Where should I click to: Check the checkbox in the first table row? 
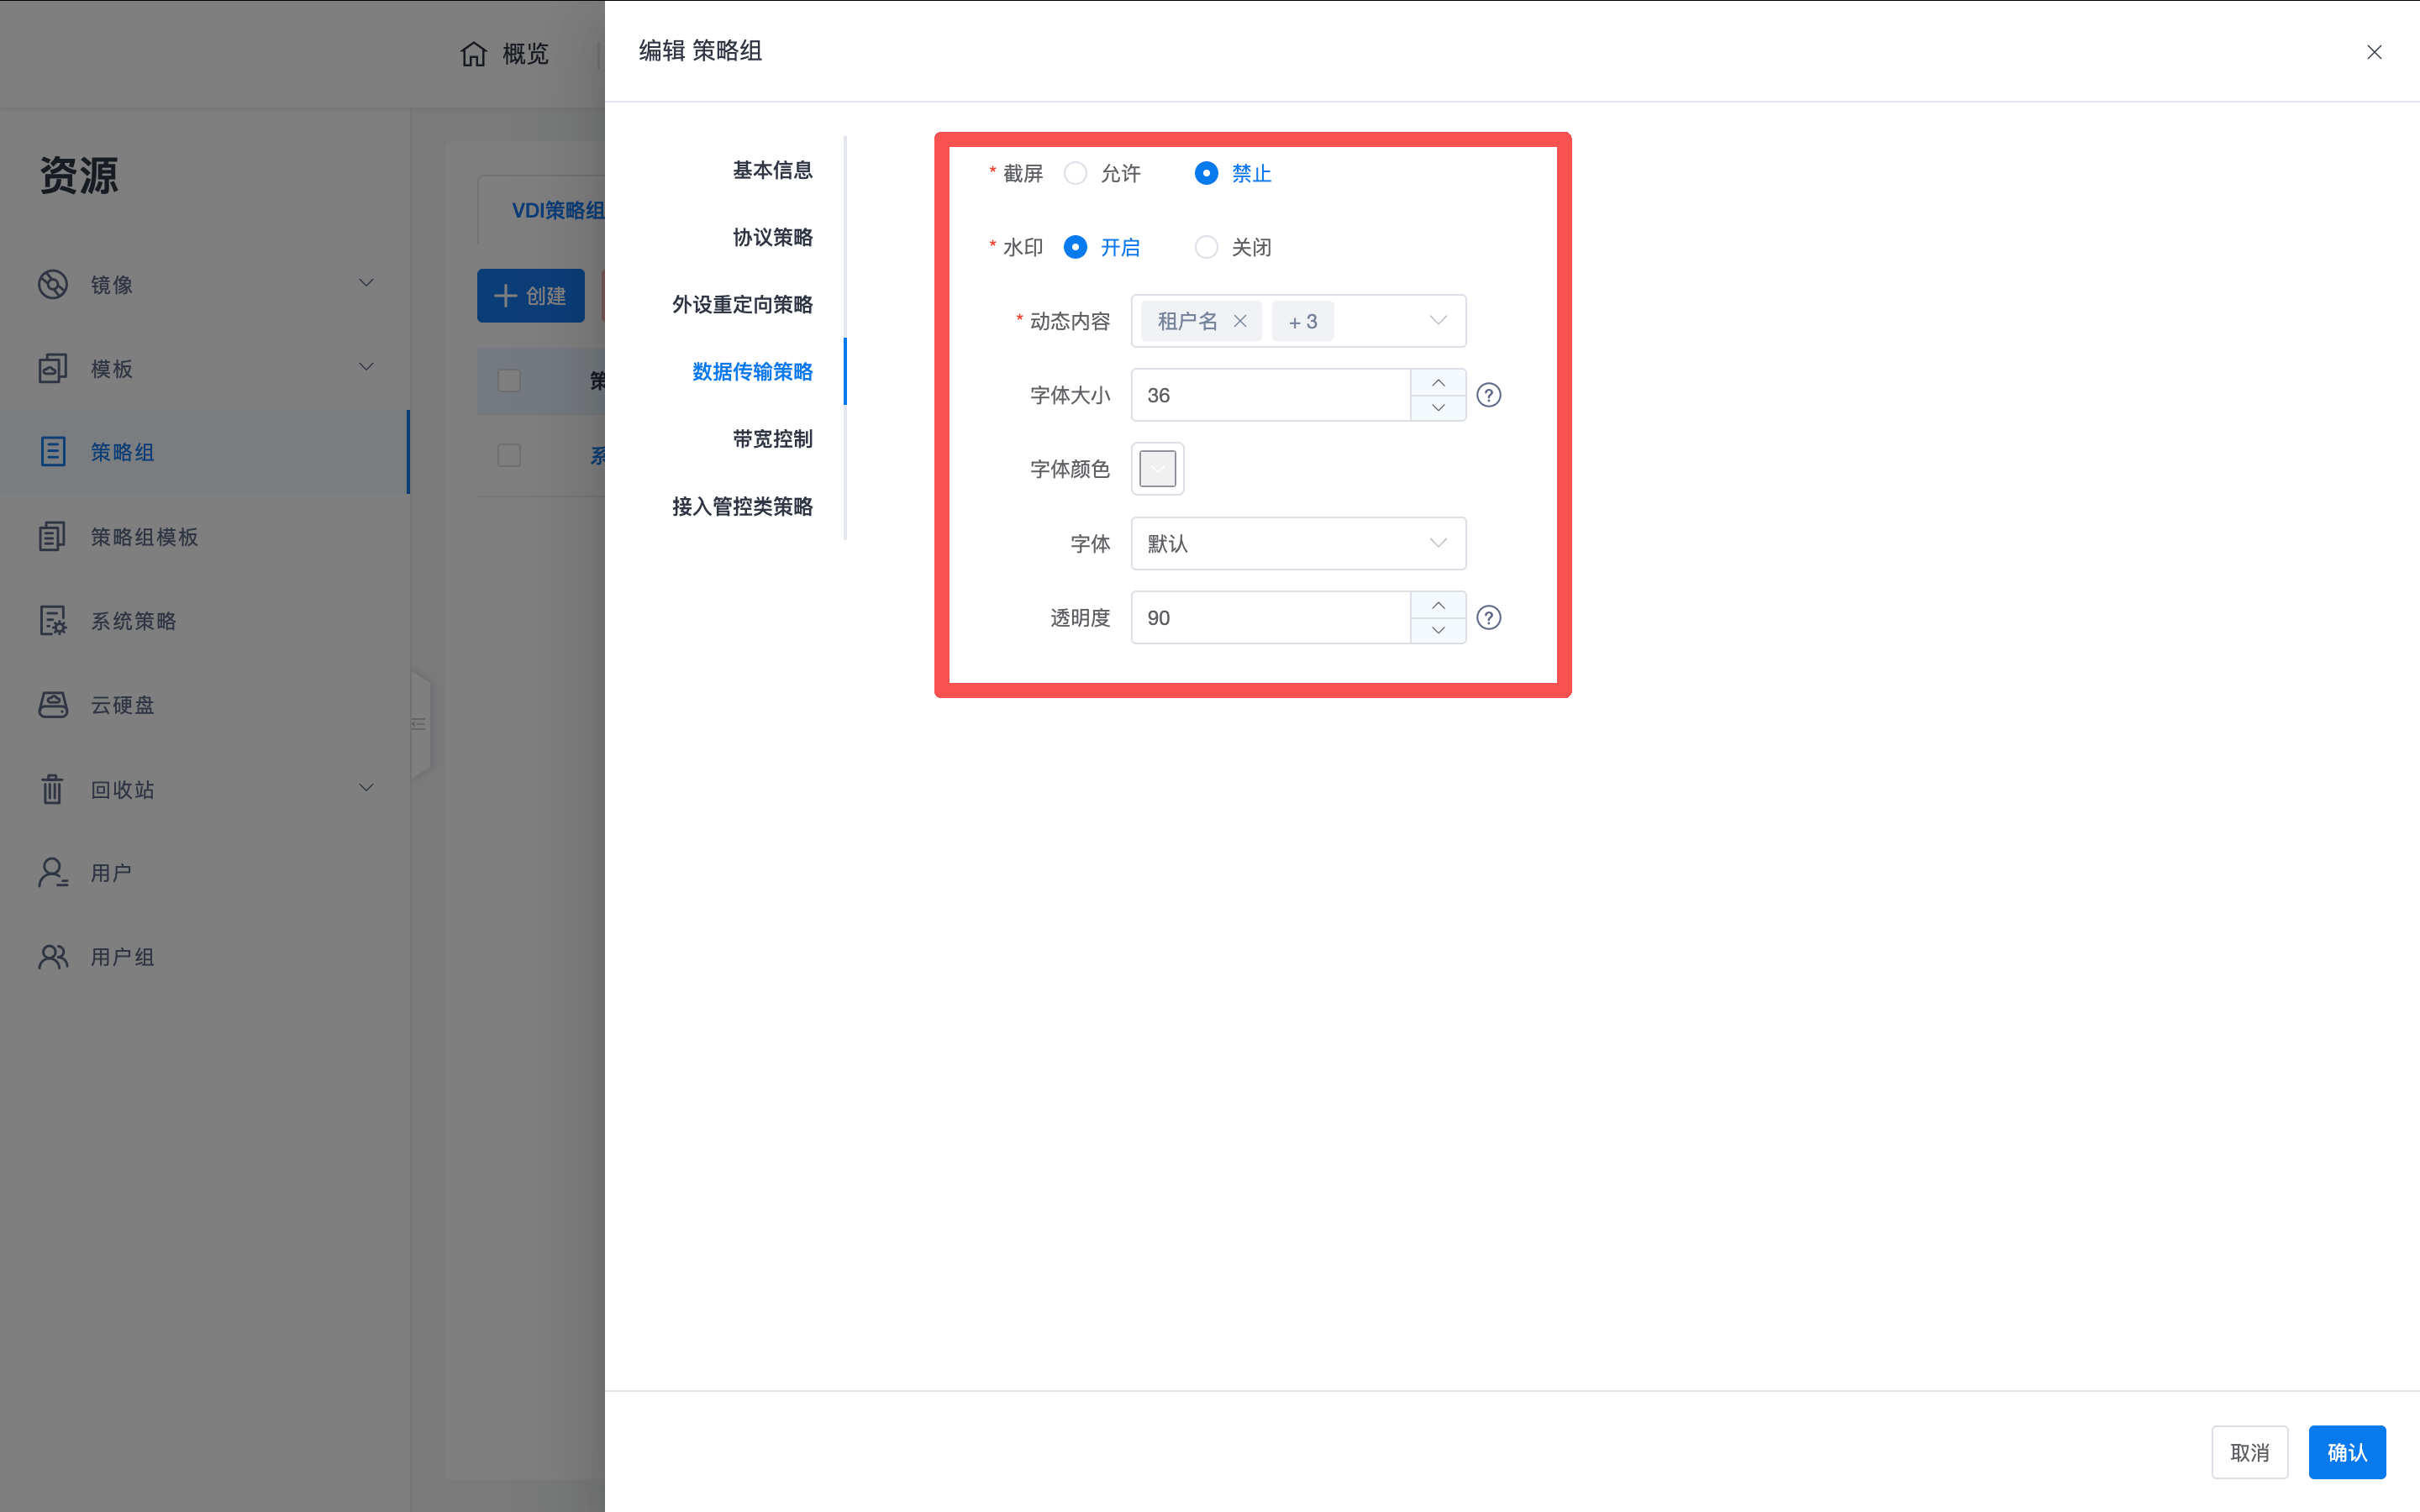[x=509, y=381]
